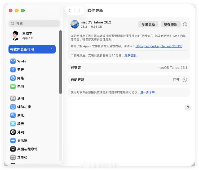Image resolution: width=199 pixels, height=170 pixels.
Task: Click the 菜单栏 label in sidebar
Action: tap(22, 157)
